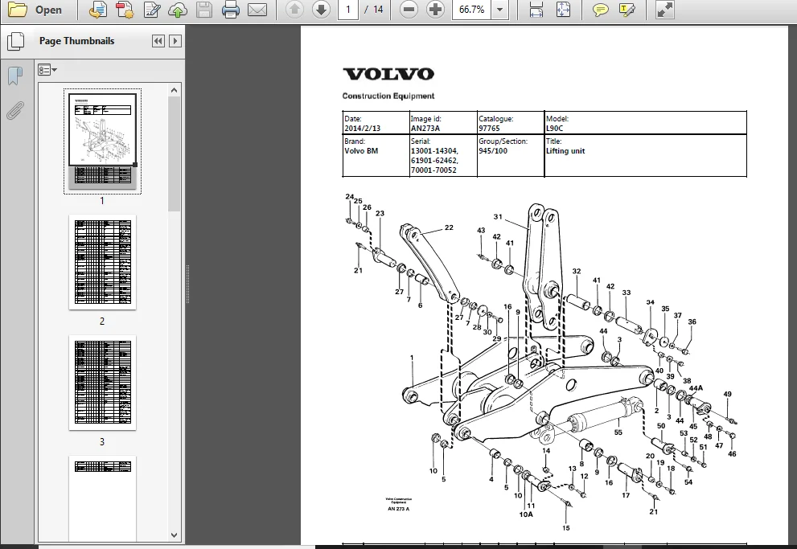
Task: Click the fit width scrolling icon
Action: coord(536,10)
